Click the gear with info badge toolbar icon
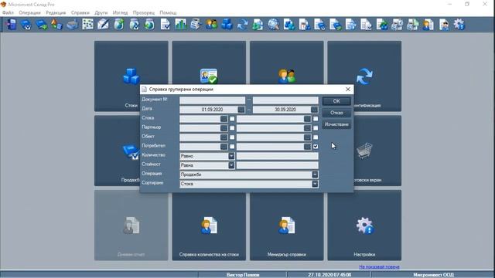Viewport: 495px width, 278px height. tap(459, 24)
